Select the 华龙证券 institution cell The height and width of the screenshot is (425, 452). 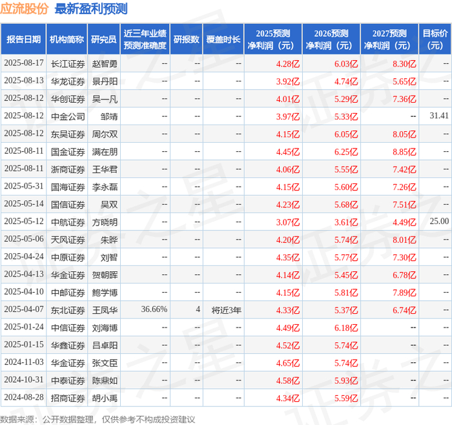click(x=68, y=81)
